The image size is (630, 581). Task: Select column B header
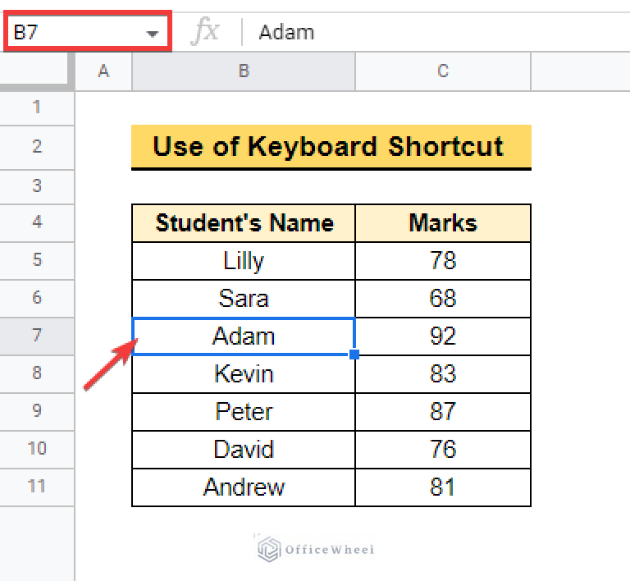[244, 71]
